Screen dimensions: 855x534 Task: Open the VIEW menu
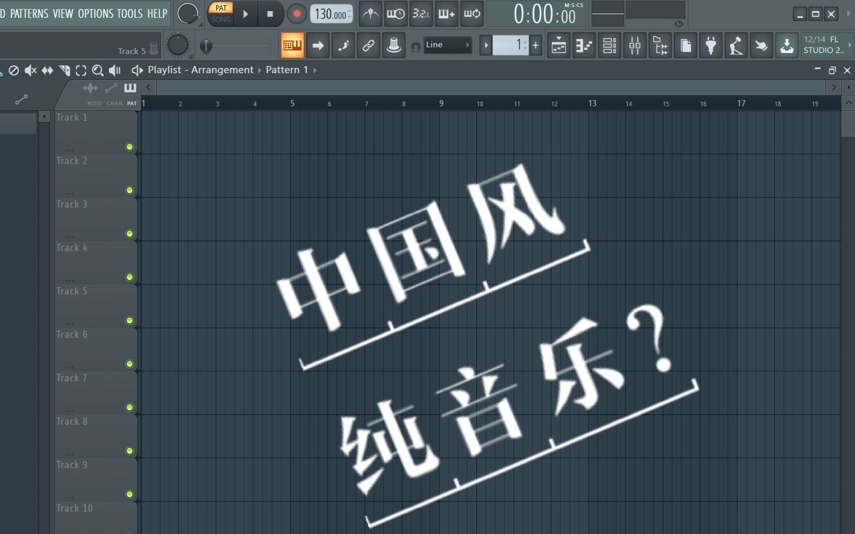(x=63, y=13)
